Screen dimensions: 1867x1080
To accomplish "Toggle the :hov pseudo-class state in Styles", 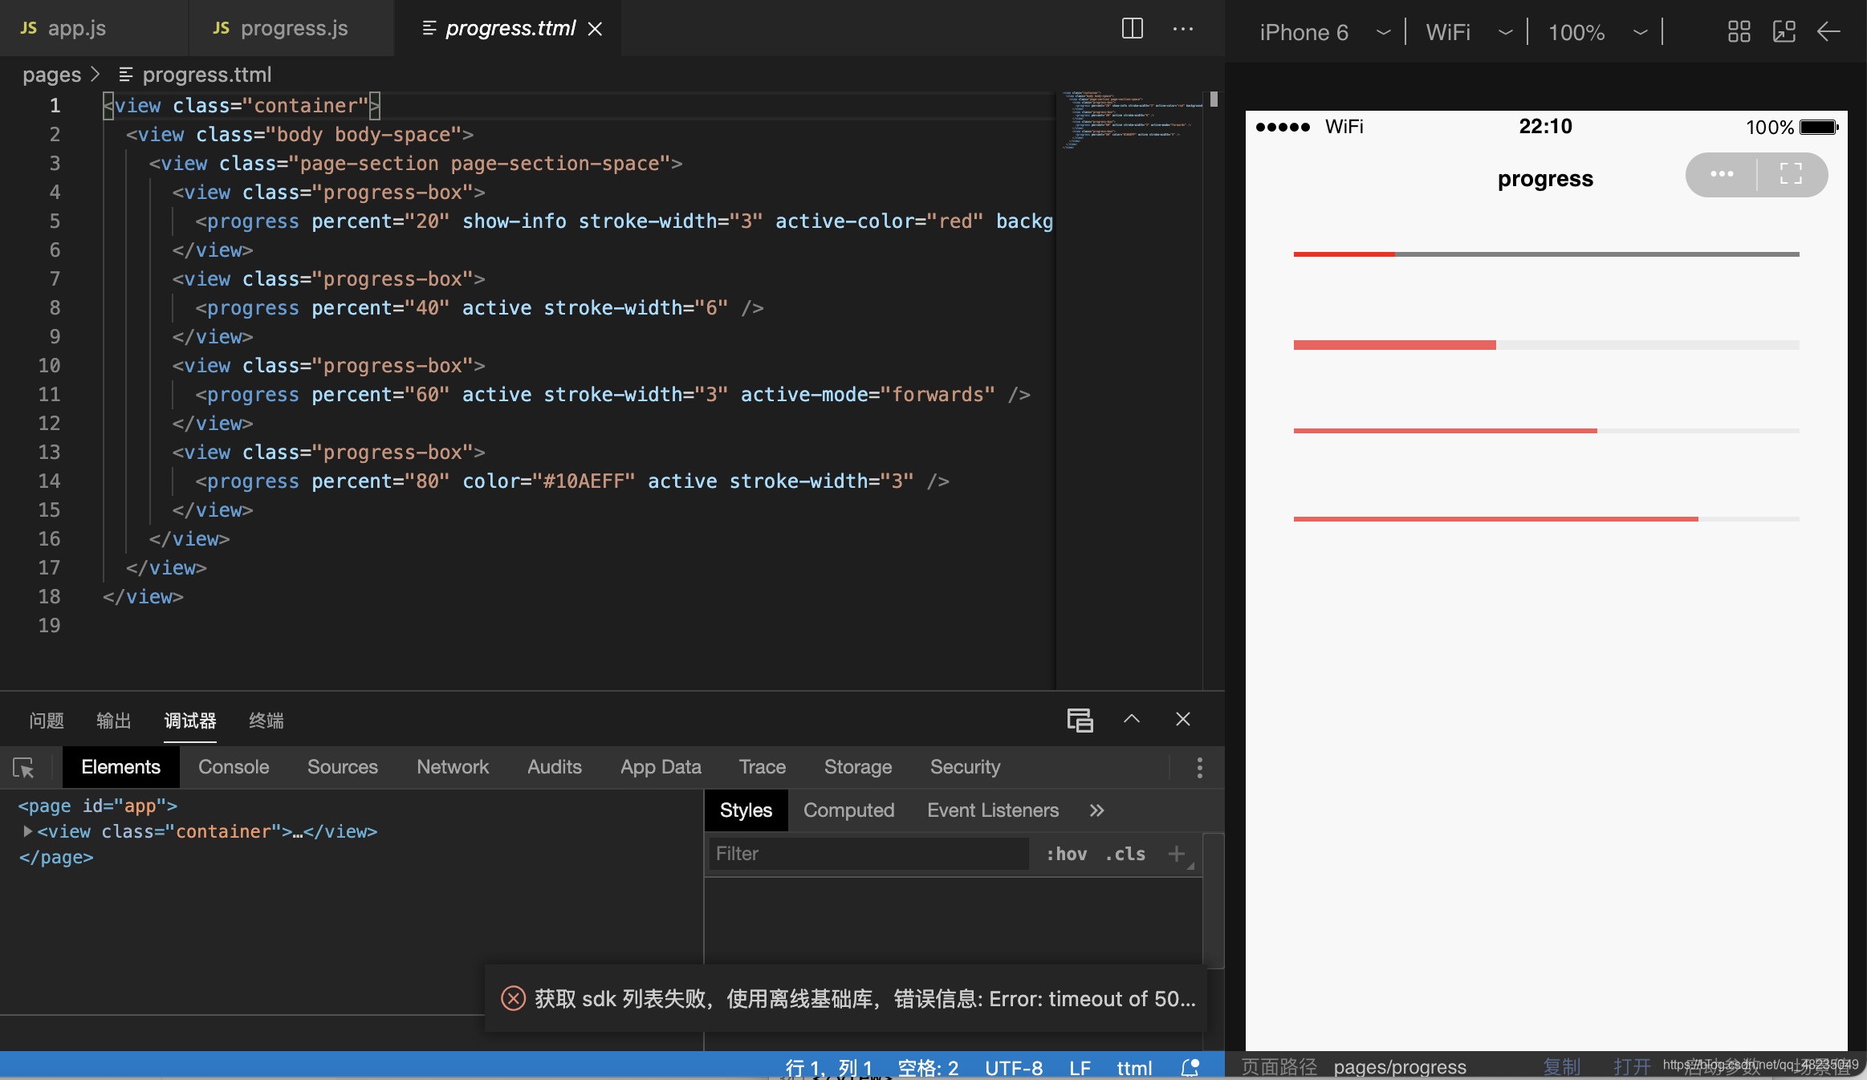I will coord(1066,852).
